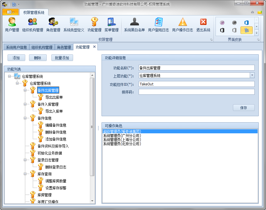266x210 pixels.
Task: Collapse the 登录日志管理 node
Action: [25, 160]
